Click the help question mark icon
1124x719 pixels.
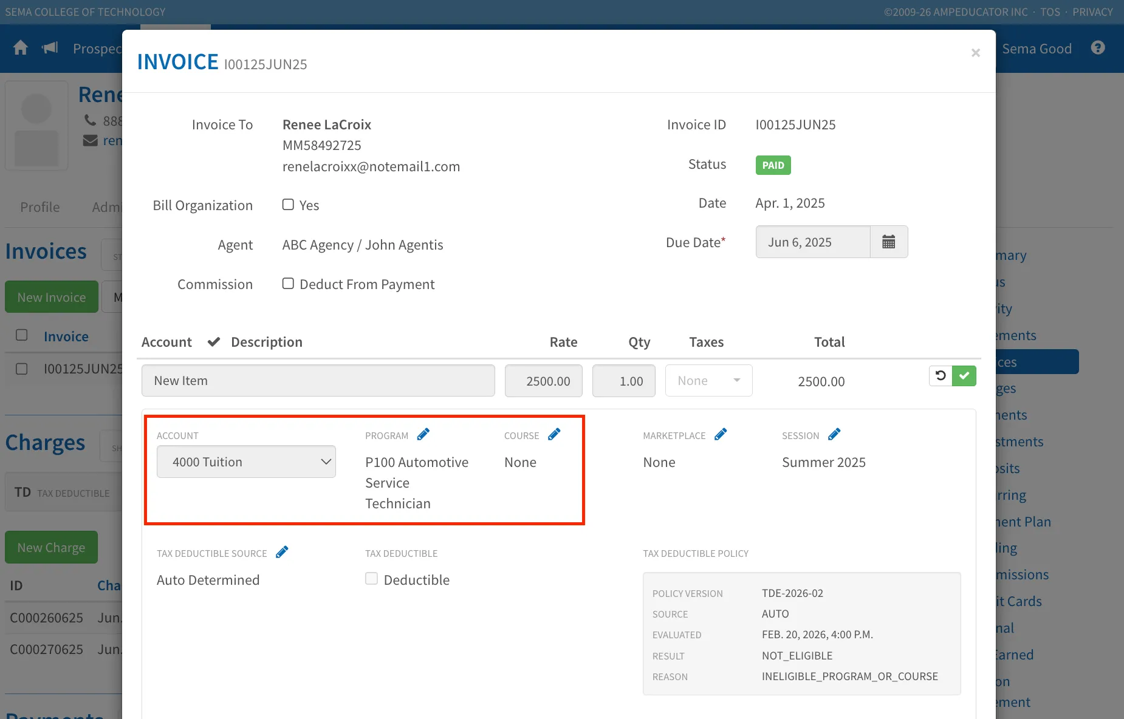(1098, 48)
